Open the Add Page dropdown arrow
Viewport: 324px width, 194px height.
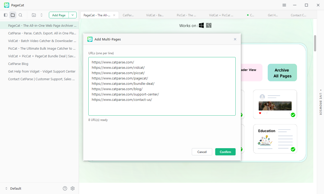click(73, 15)
